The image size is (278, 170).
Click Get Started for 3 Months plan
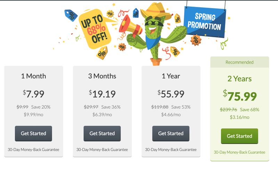click(102, 133)
